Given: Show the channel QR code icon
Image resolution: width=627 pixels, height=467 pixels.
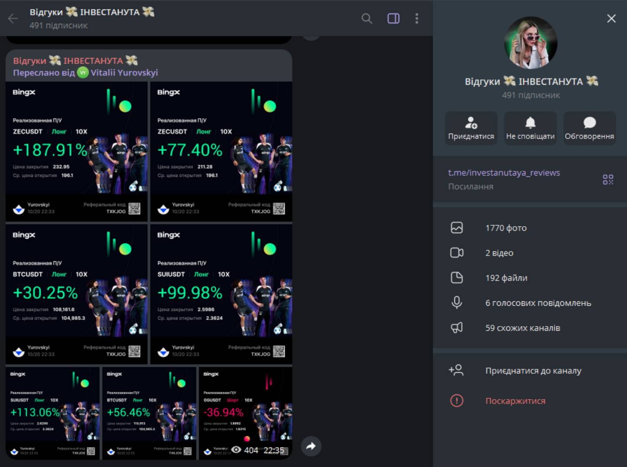Looking at the screenshot, I should (x=608, y=179).
